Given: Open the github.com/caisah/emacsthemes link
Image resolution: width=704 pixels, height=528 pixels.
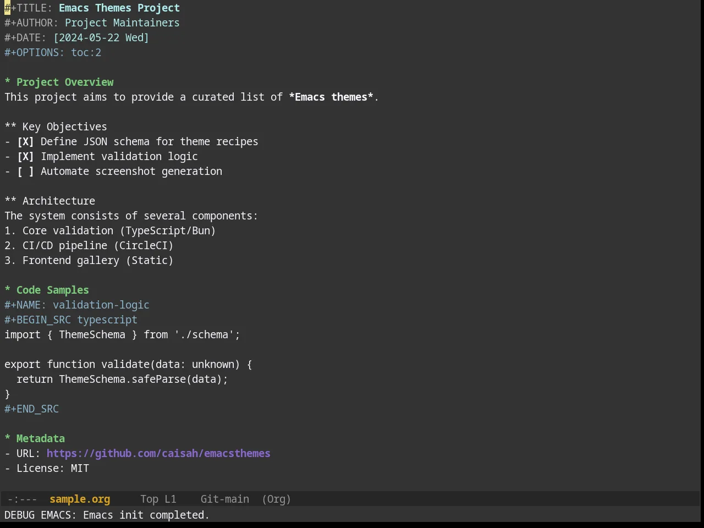Looking at the screenshot, I should coord(158,453).
